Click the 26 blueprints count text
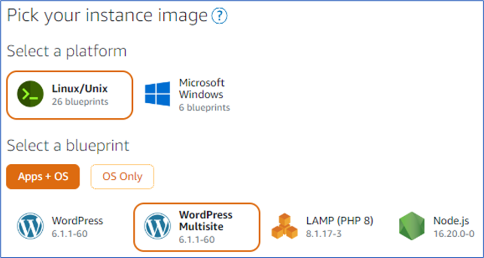The height and width of the screenshot is (258, 484). click(80, 102)
